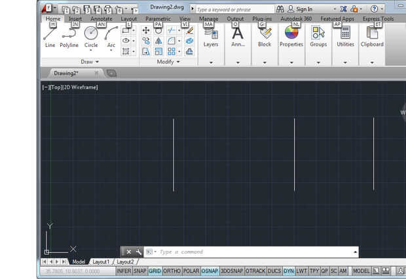Activate the Fillet tool in Modify panel
The image size is (406, 279).
(171, 41)
